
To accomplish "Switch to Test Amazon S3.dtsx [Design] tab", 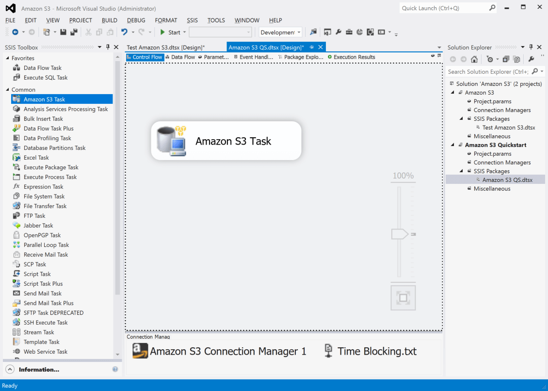I will pyautogui.click(x=166, y=47).
